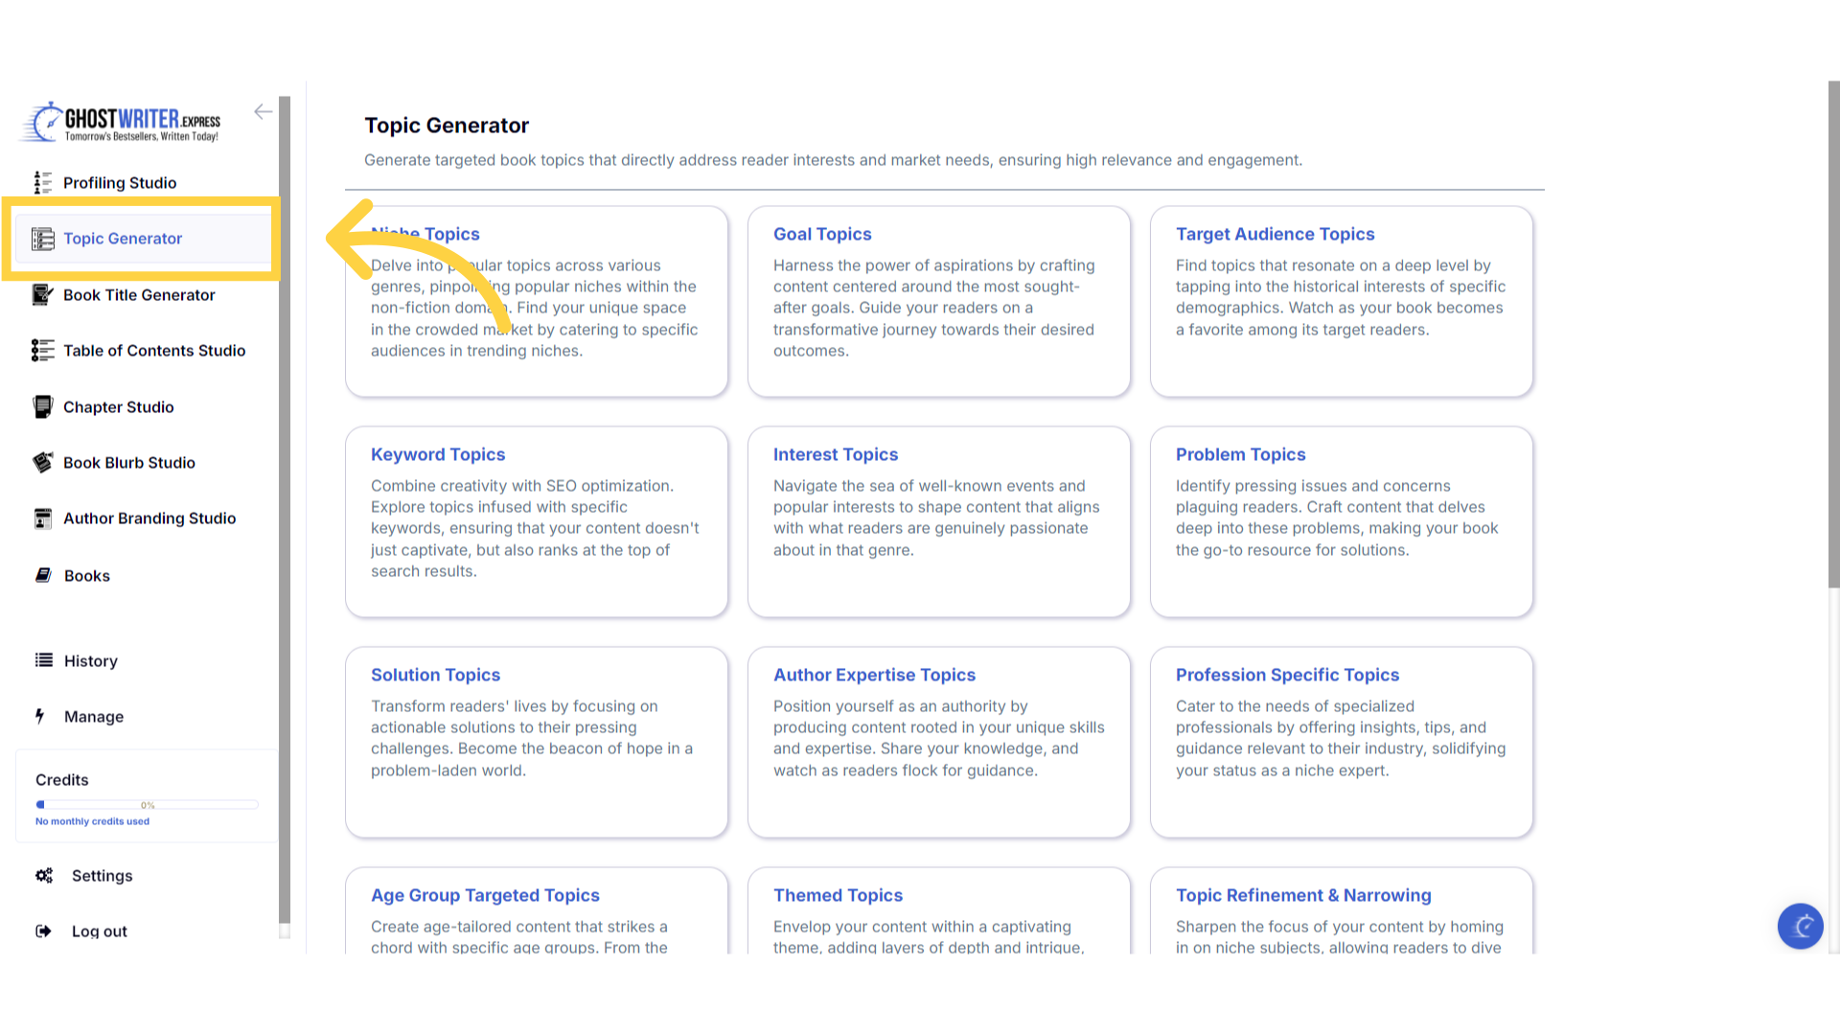The image size is (1840, 1035).
Task: Open the Manage menu item
Action: point(93,716)
